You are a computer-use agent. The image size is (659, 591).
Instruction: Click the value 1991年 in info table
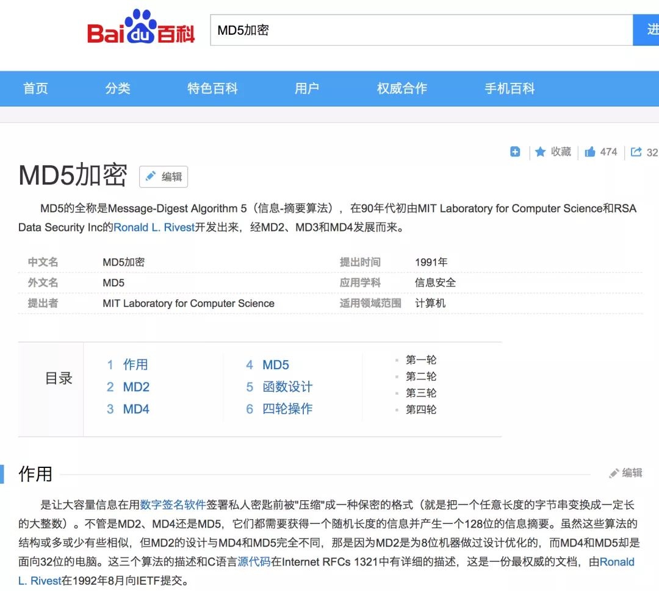coord(431,263)
